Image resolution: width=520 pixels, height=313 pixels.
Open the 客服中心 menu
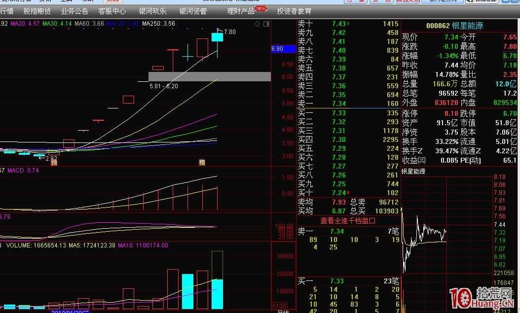point(112,11)
